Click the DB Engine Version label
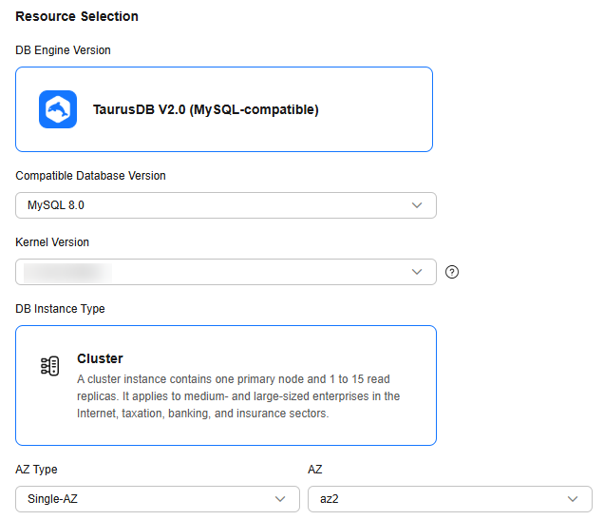The image size is (604, 520). coord(63,50)
